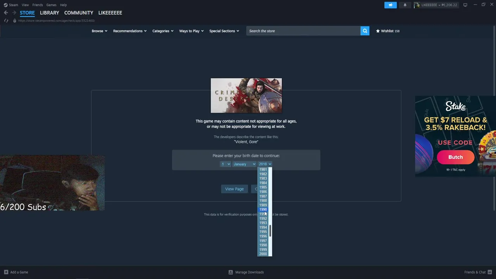The width and height of the screenshot is (496, 279).
Task: Switch to the STORE tab
Action: 27,13
